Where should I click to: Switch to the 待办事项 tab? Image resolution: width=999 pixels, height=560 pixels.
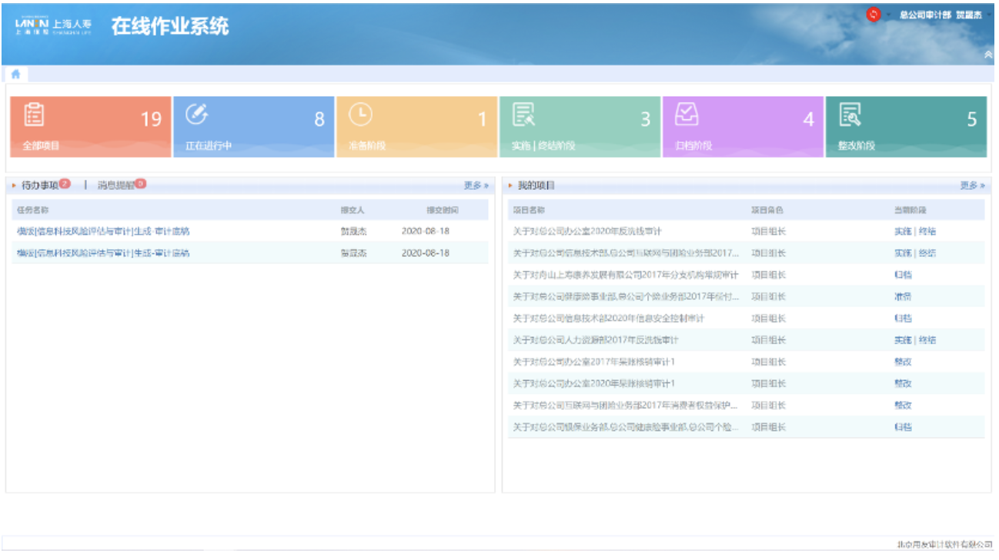(x=40, y=185)
